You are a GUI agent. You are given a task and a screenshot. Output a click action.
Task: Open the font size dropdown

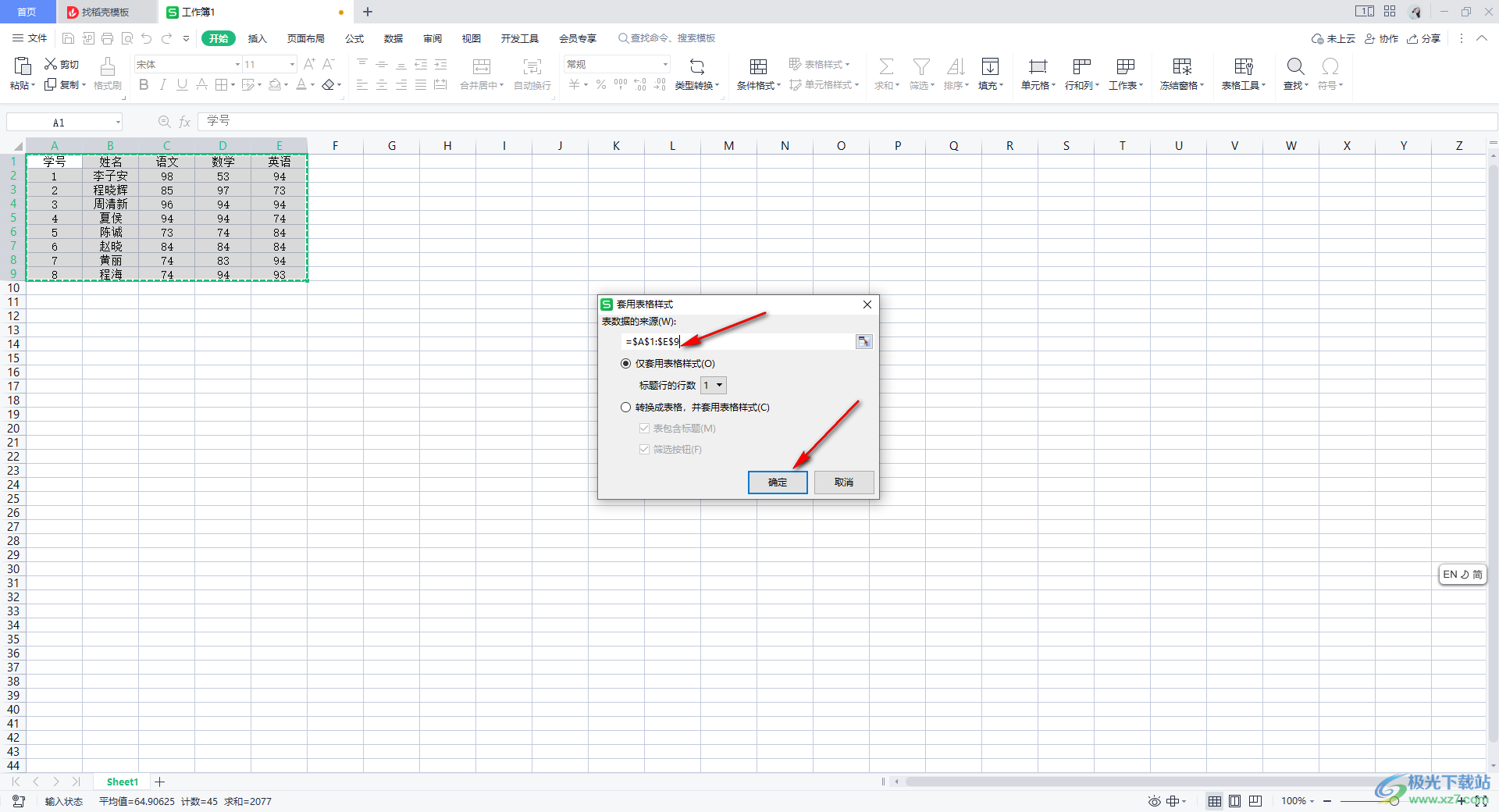(x=293, y=64)
